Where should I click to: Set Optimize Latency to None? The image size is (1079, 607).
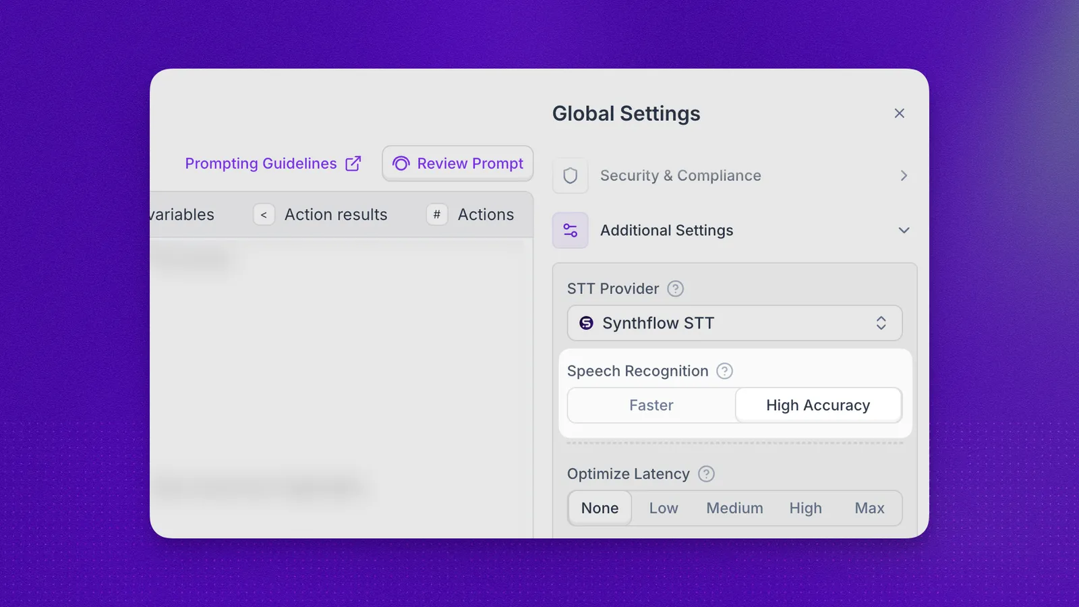(x=600, y=508)
